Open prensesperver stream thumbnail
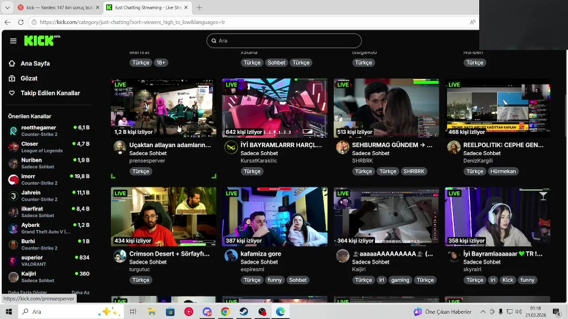 click(x=163, y=108)
